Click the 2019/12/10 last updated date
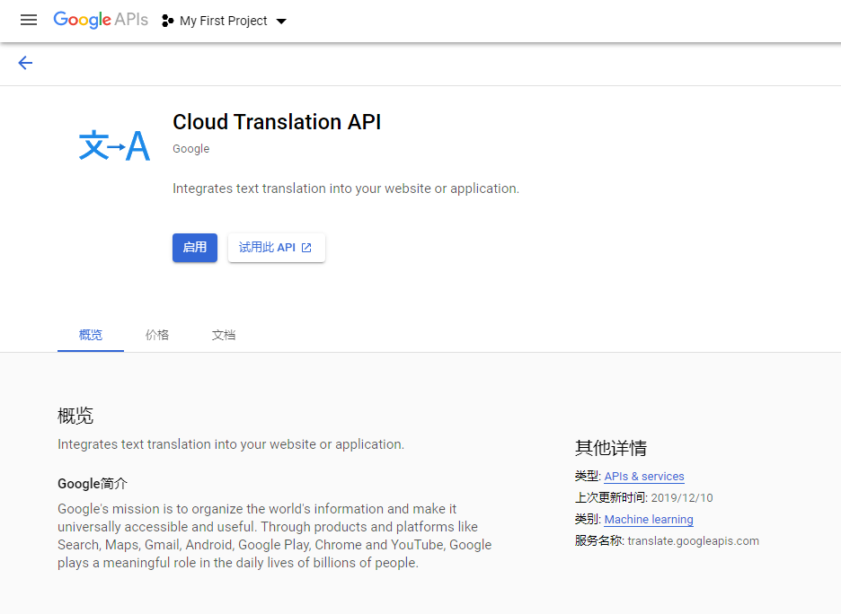The width and height of the screenshot is (841, 614). coord(682,497)
